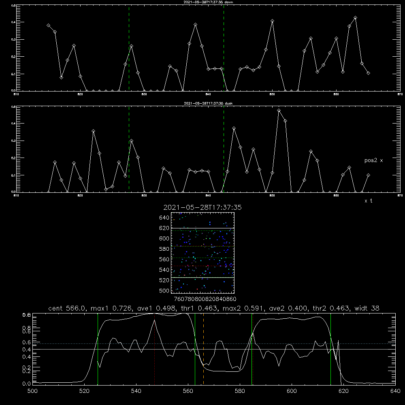Click the red dotted vertical line near 547
405x405 pixels.
(x=154, y=349)
